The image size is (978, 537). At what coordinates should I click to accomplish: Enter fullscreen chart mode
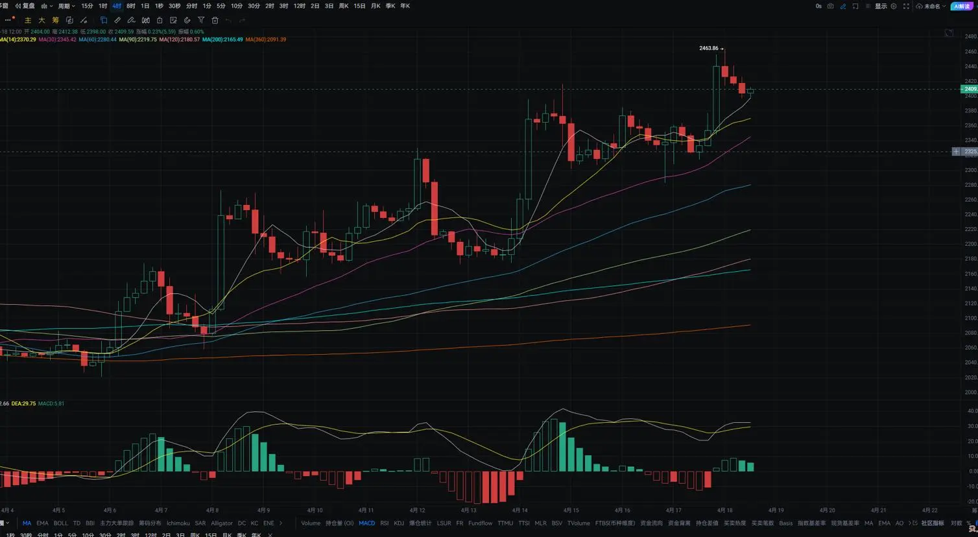point(906,6)
